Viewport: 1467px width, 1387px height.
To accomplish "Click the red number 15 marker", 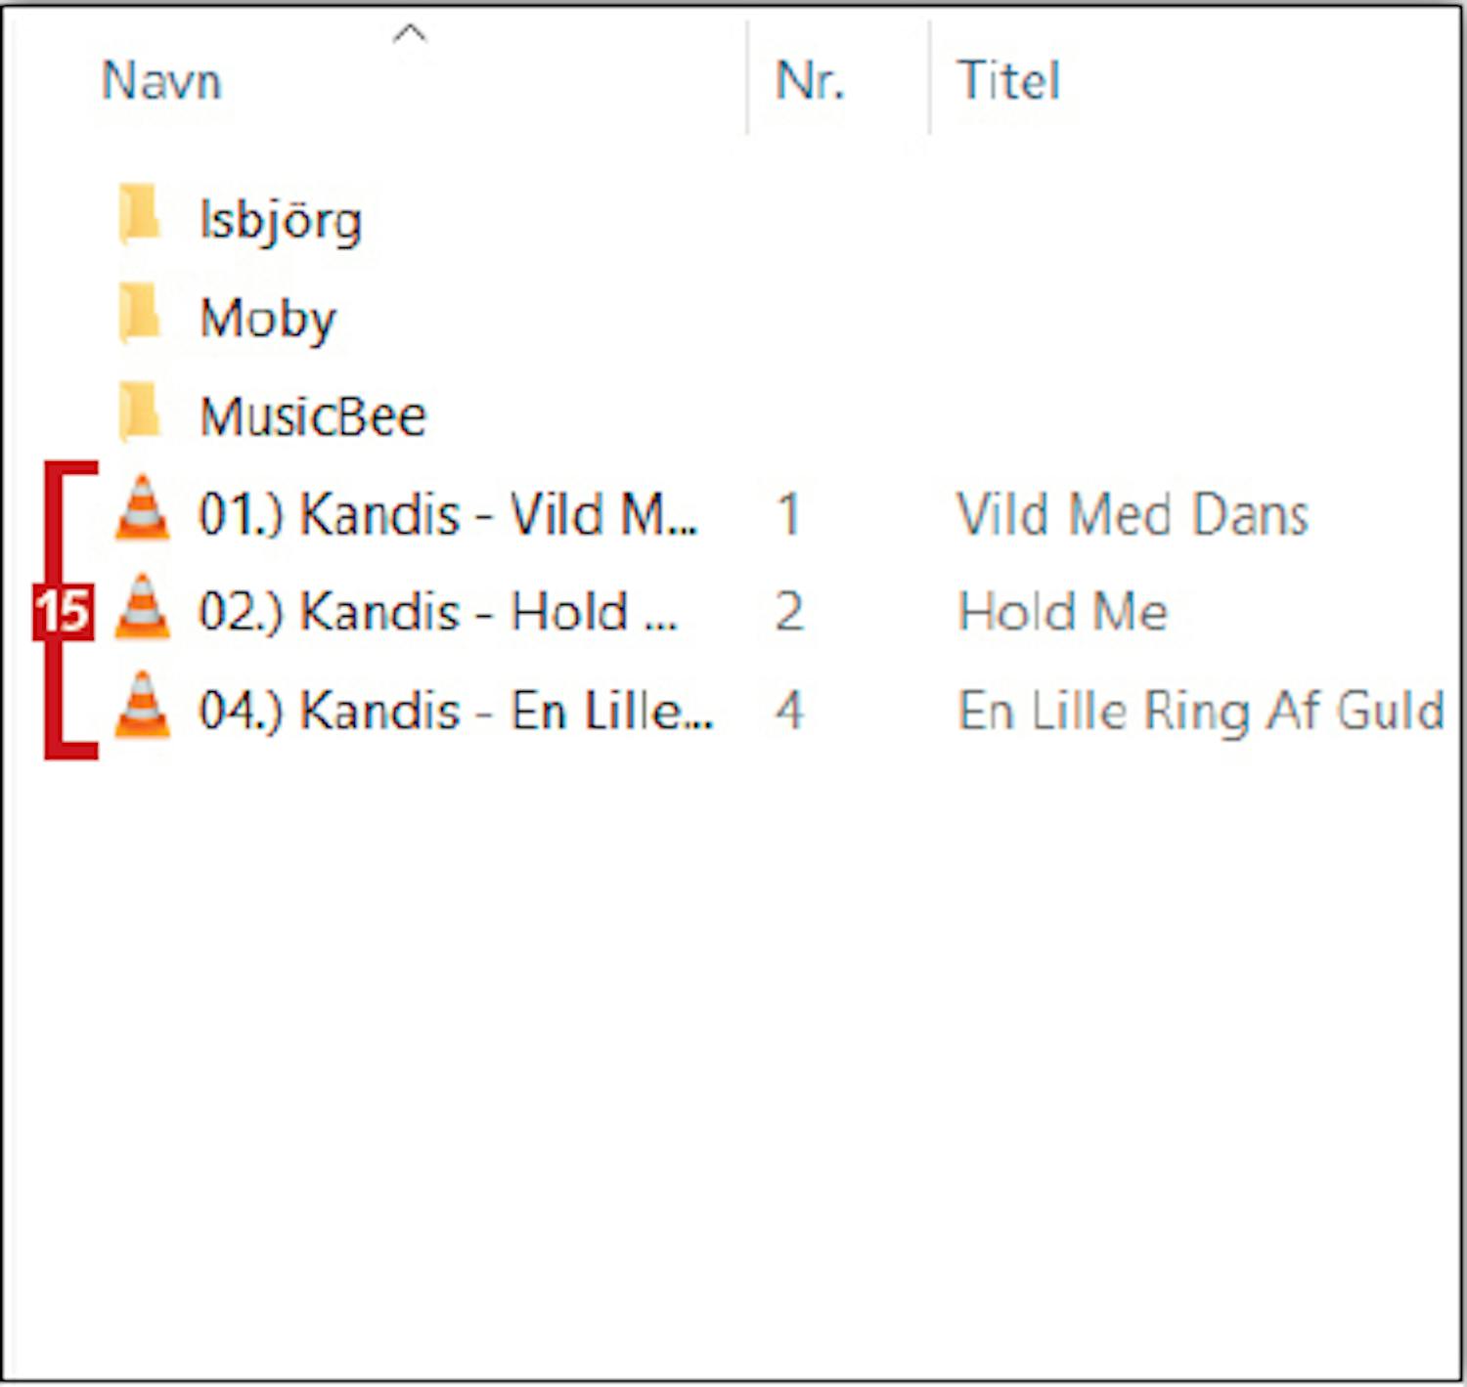I will (64, 612).
